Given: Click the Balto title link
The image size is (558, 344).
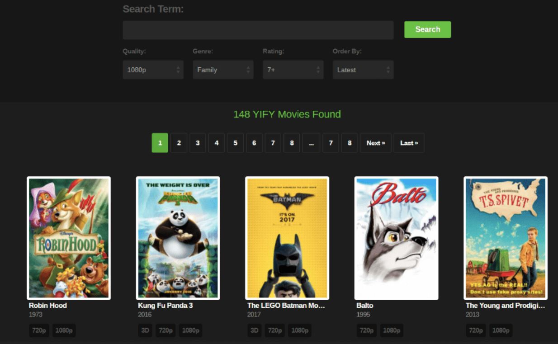Looking at the screenshot, I should tap(365, 306).
